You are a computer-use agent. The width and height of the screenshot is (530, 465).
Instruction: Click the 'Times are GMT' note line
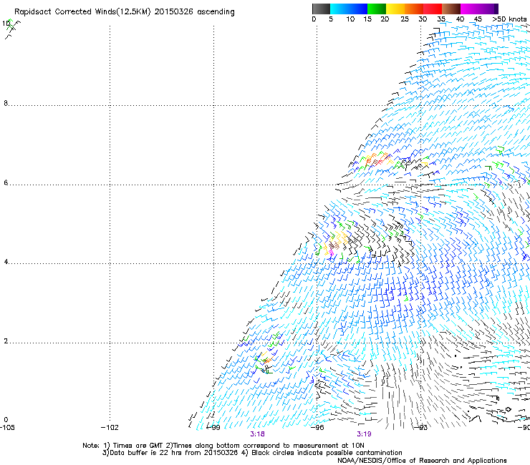tap(223, 446)
